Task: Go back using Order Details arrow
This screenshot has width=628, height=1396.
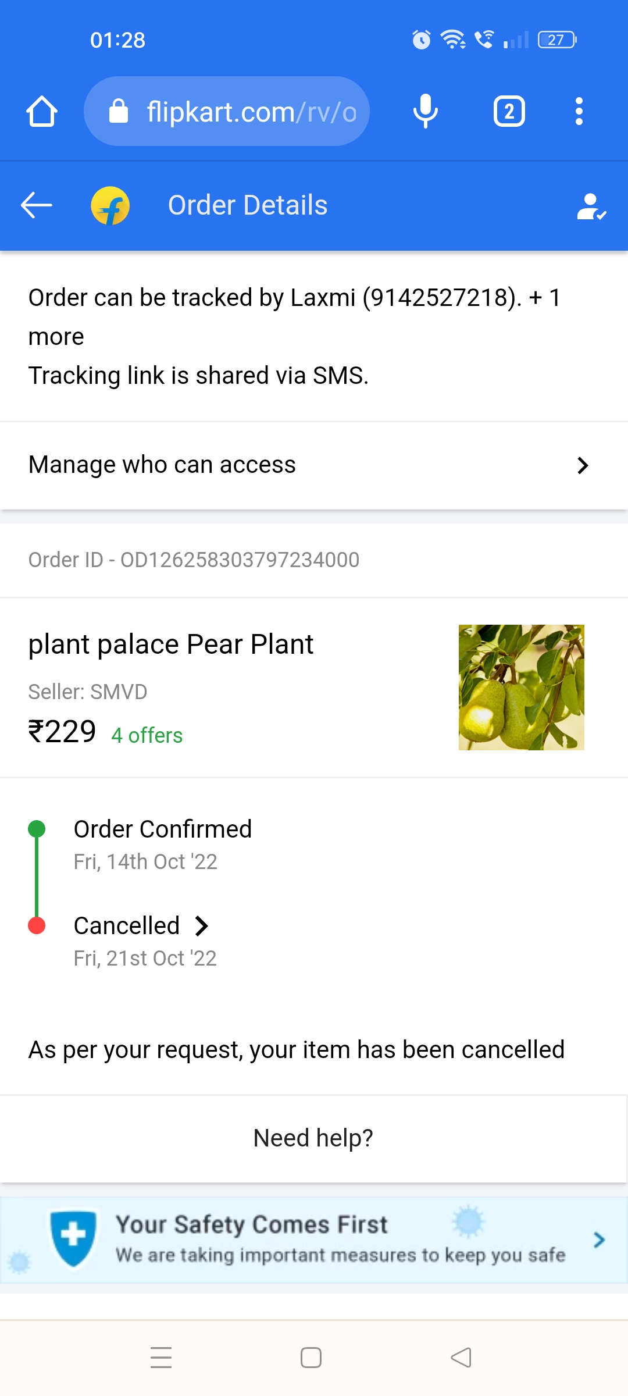Action: (36, 205)
